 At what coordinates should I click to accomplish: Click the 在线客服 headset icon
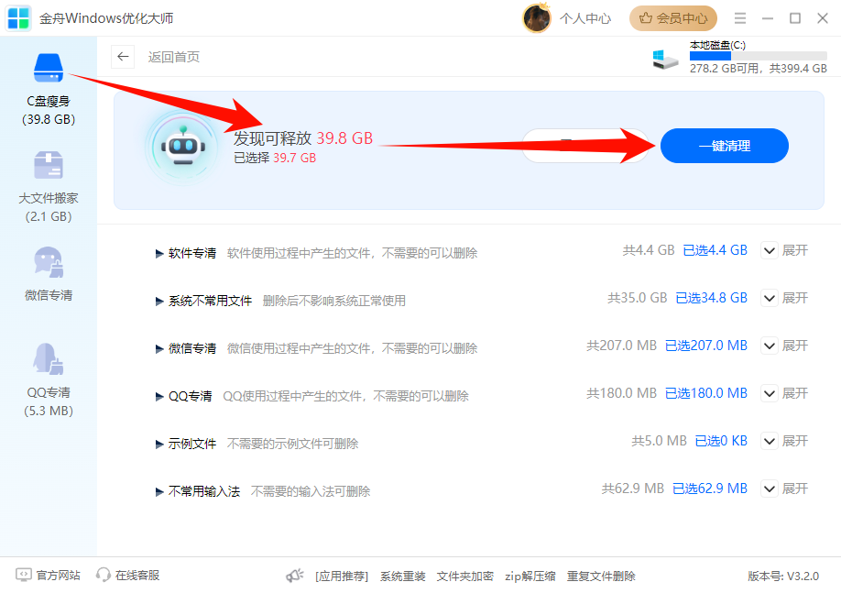(x=104, y=576)
